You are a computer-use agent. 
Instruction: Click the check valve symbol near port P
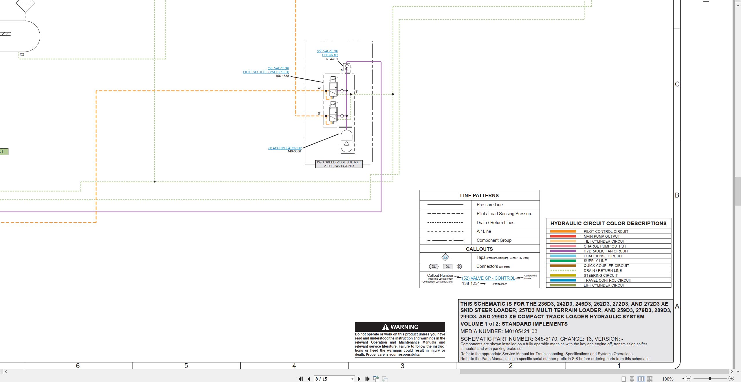346,68
